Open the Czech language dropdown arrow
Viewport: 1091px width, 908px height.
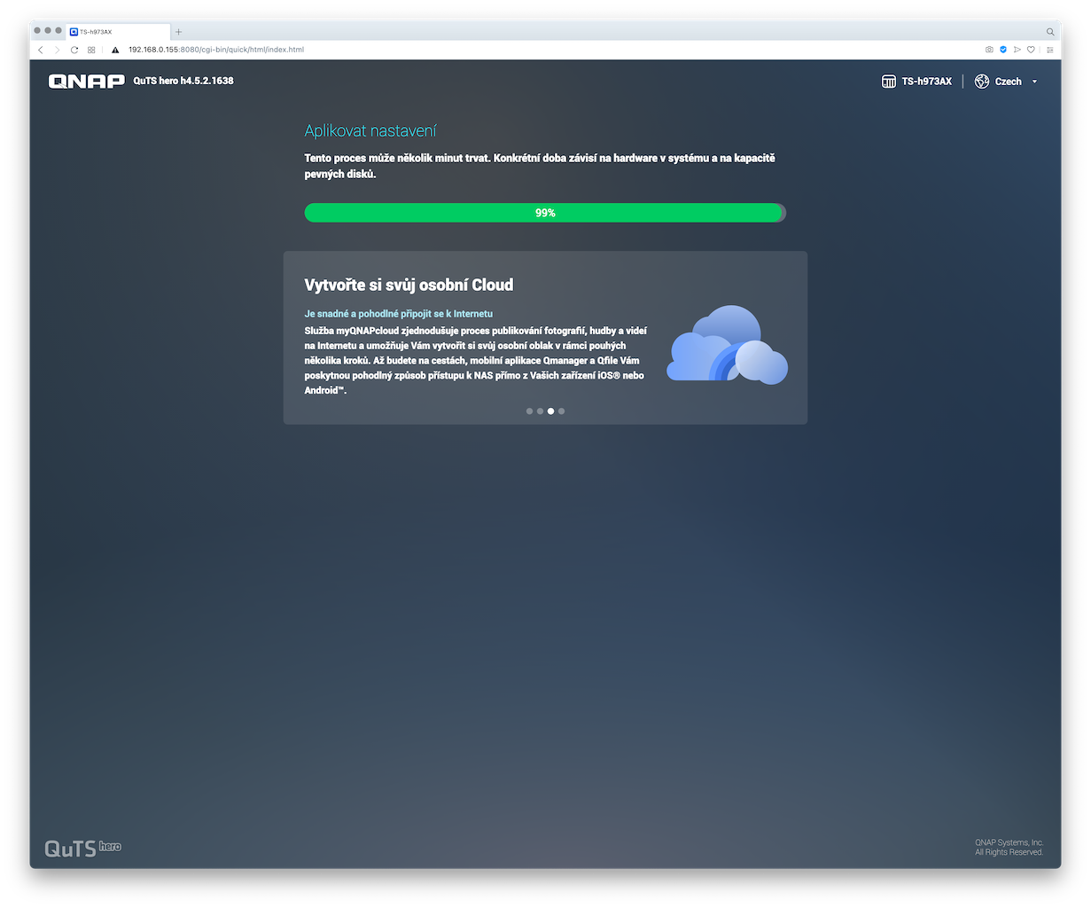pyautogui.click(x=1034, y=82)
